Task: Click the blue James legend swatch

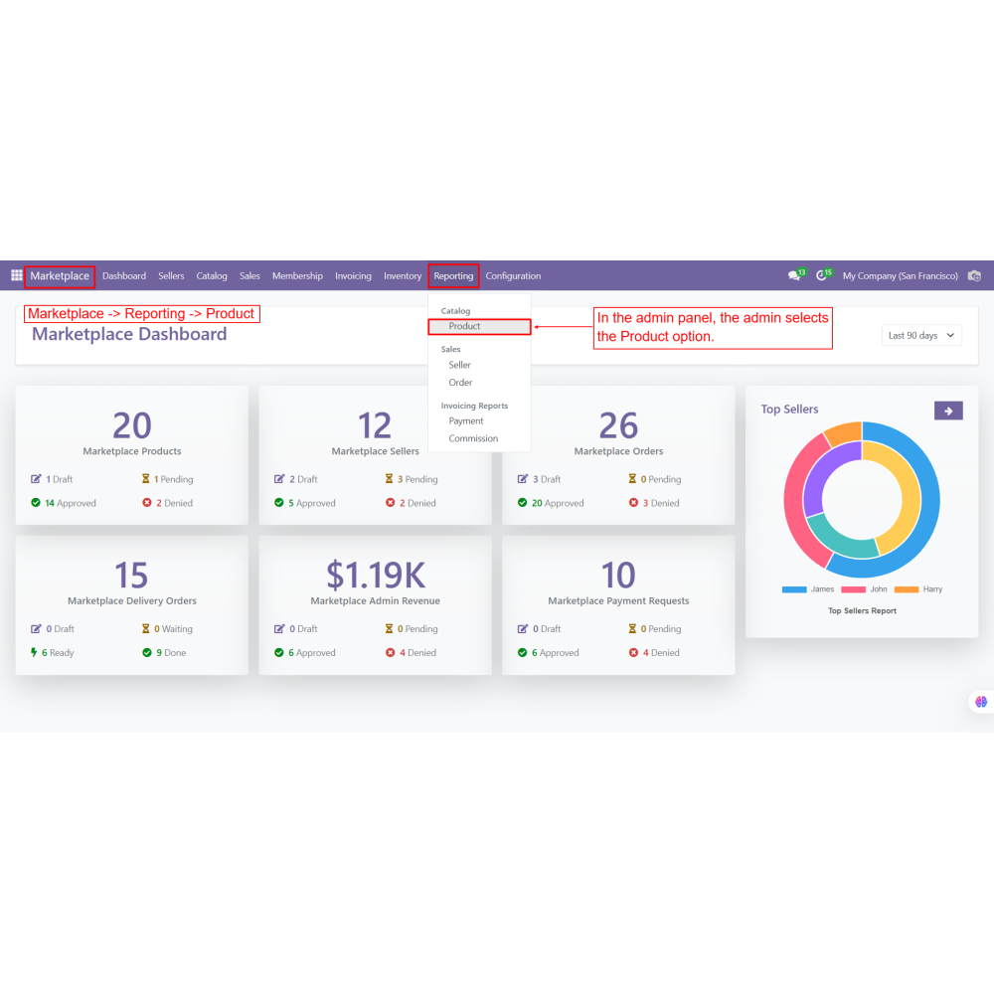Action: 794,589
